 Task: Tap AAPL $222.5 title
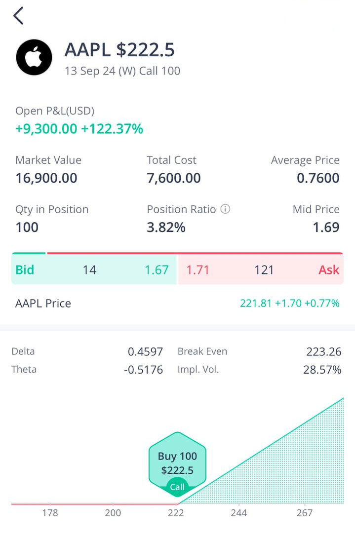pos(119,50)
